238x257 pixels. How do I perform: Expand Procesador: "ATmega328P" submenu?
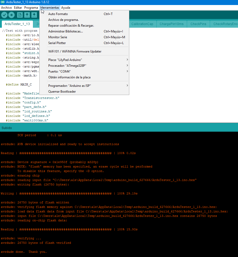[x=84, y=66]
